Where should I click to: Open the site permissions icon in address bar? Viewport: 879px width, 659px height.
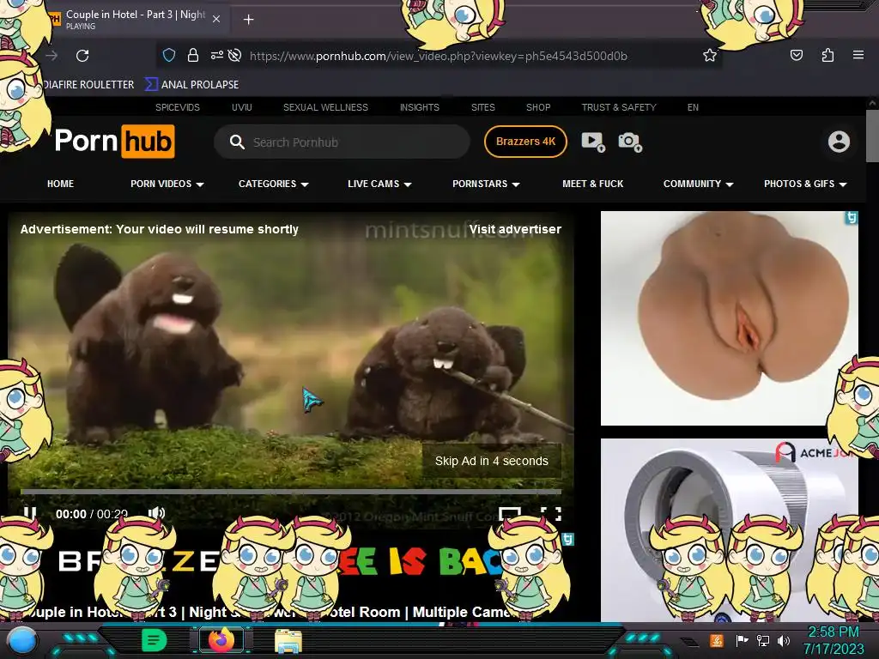click(x=216, y=55)
